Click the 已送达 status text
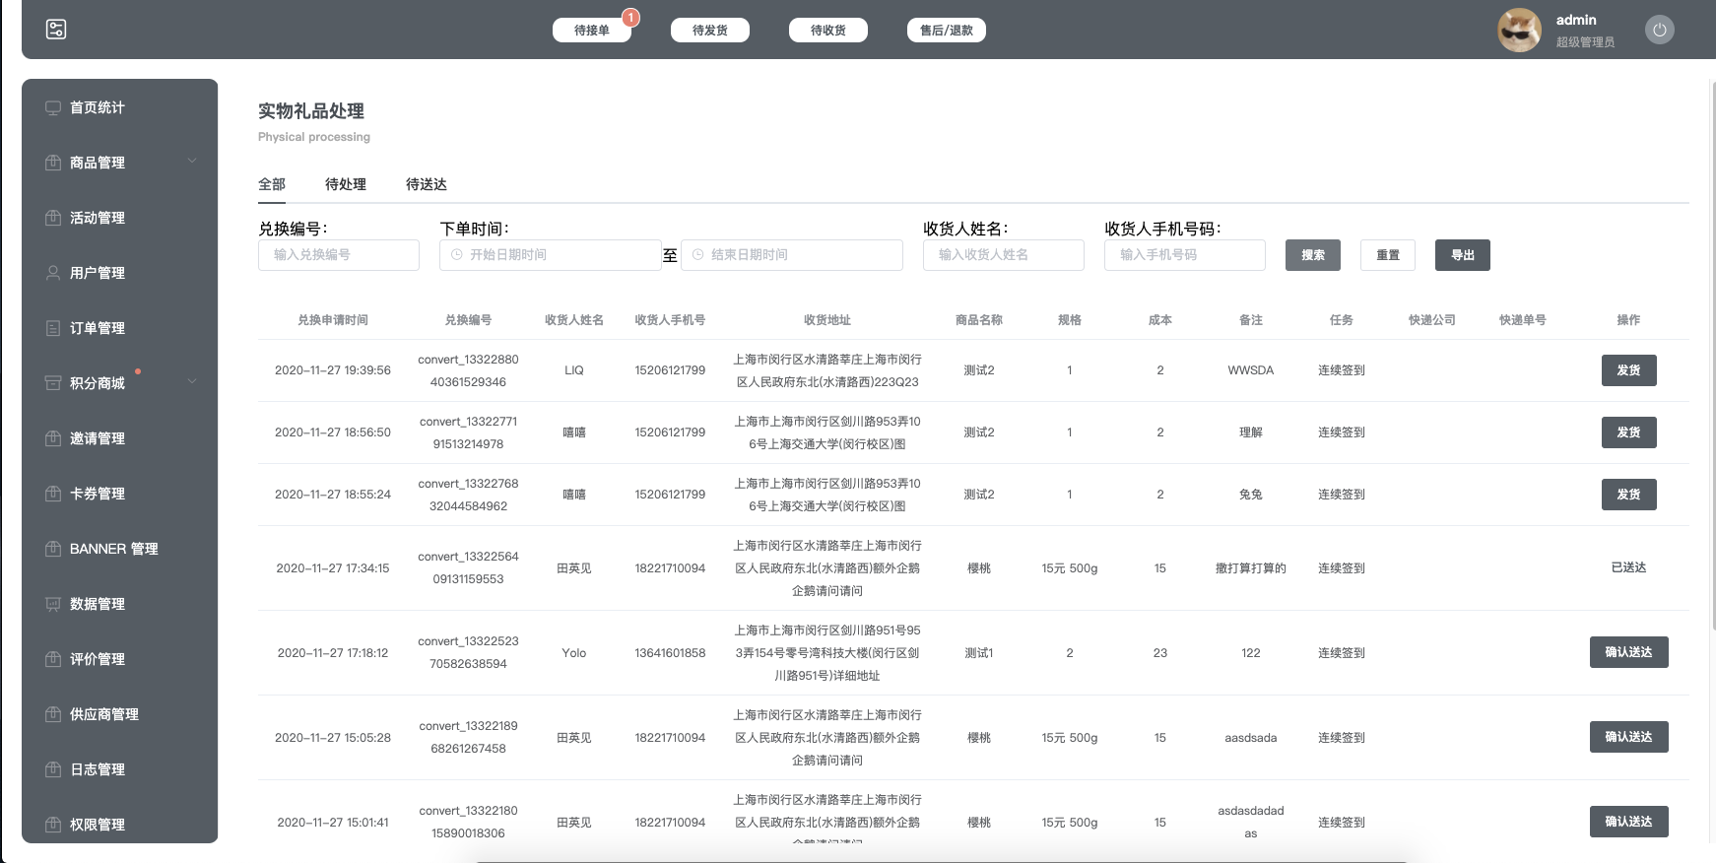This screenshot has width=1716, height=863. (x=1628, y=567)
